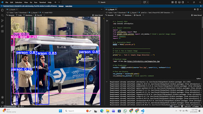This screenshot has width=203, height=114.
Task: Open the View menu
Action: 26,2
